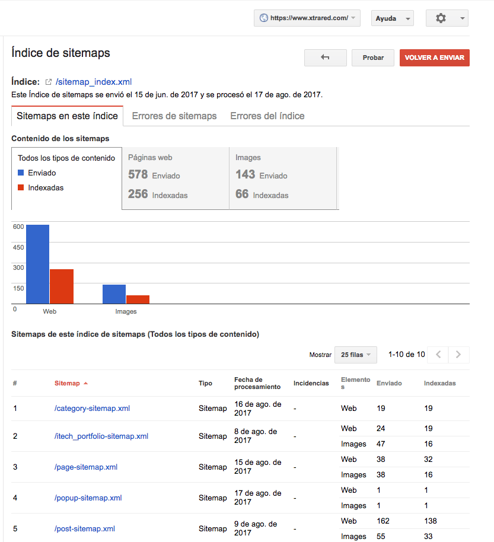The width and height of the screenshot is (494, 542).
Task: Select Sitemaps en este índice tab
Action: coord(67,116)
